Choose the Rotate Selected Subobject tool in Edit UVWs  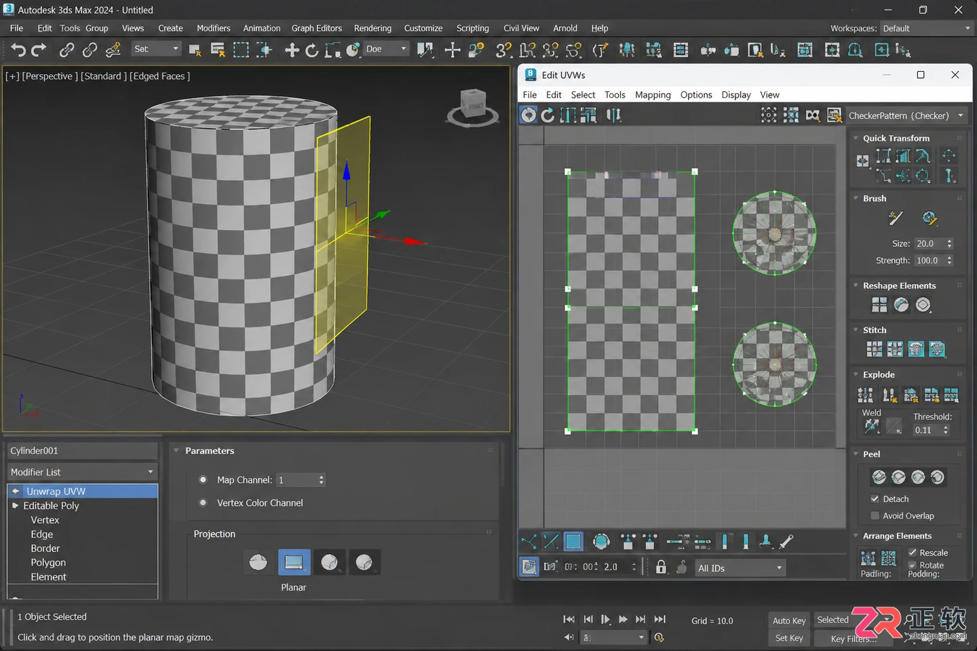click(548, 115)
